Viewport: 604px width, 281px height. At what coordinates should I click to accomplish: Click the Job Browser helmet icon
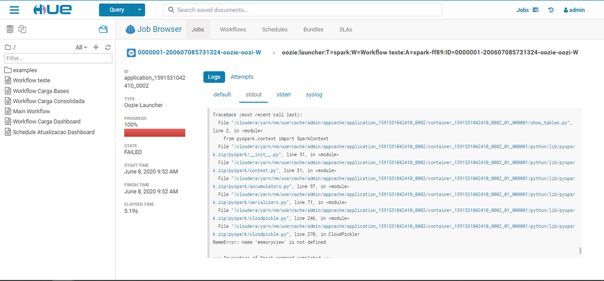tap(131, 29)
